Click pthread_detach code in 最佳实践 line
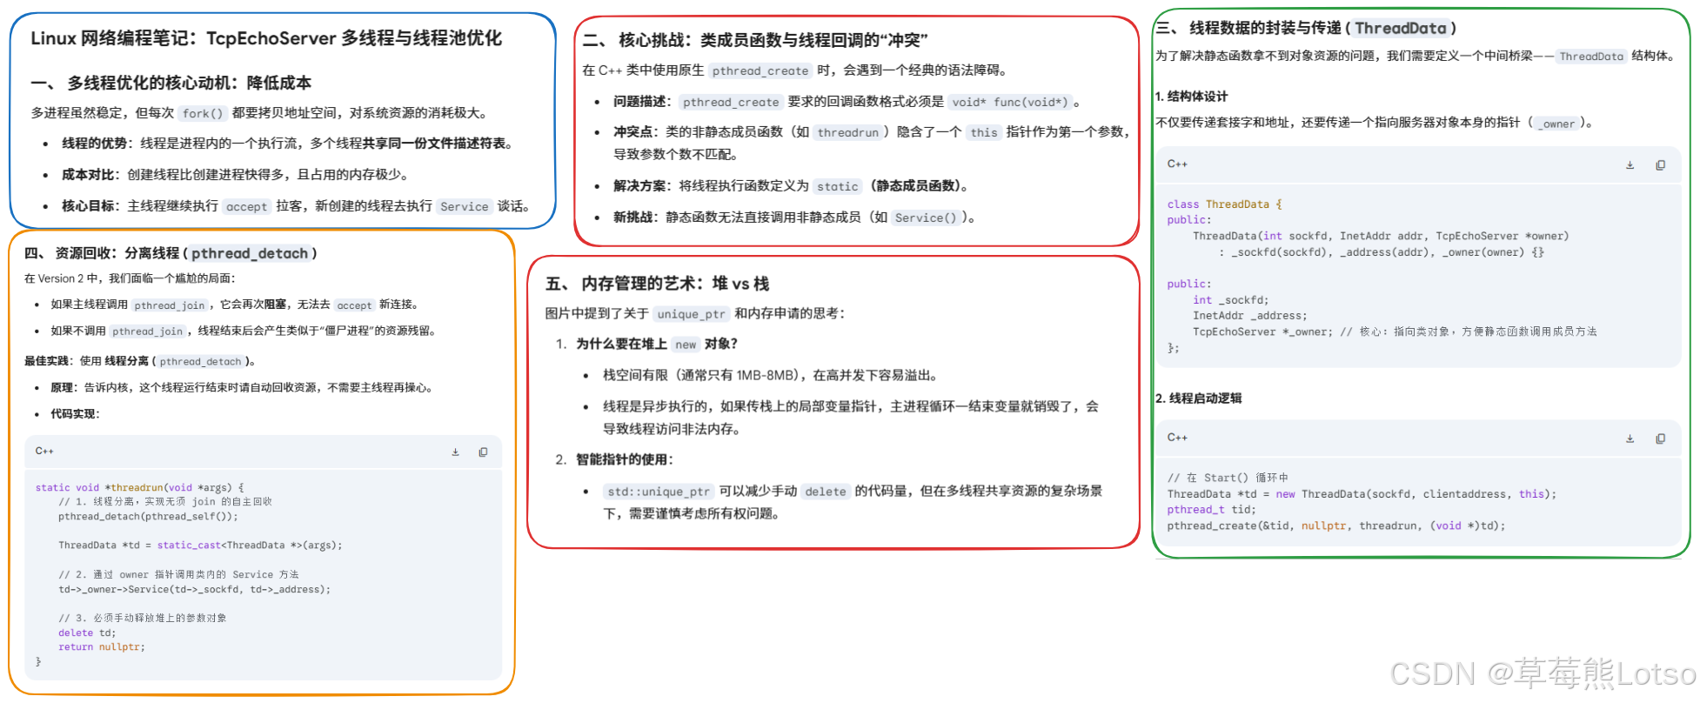1700x703 pixels. click(x=200, y=362)
